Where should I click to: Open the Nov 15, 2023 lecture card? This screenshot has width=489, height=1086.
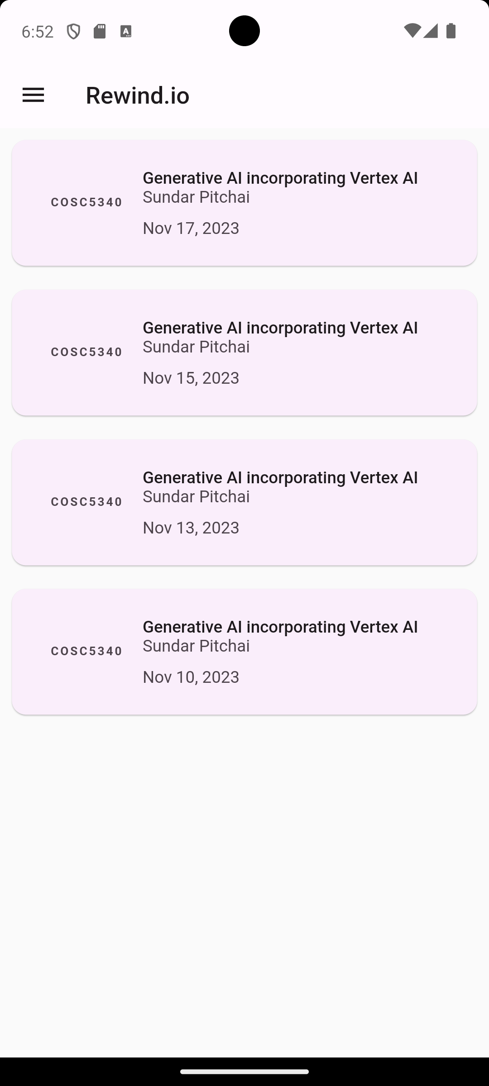[244, 352]
